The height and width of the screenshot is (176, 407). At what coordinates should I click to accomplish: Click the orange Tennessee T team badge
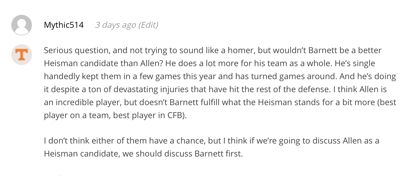(22, 55)
